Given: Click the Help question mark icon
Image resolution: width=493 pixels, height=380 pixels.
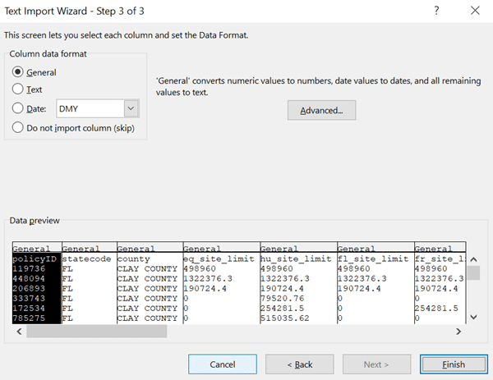Looking at the screenshot, I should [x=435, y=11].
